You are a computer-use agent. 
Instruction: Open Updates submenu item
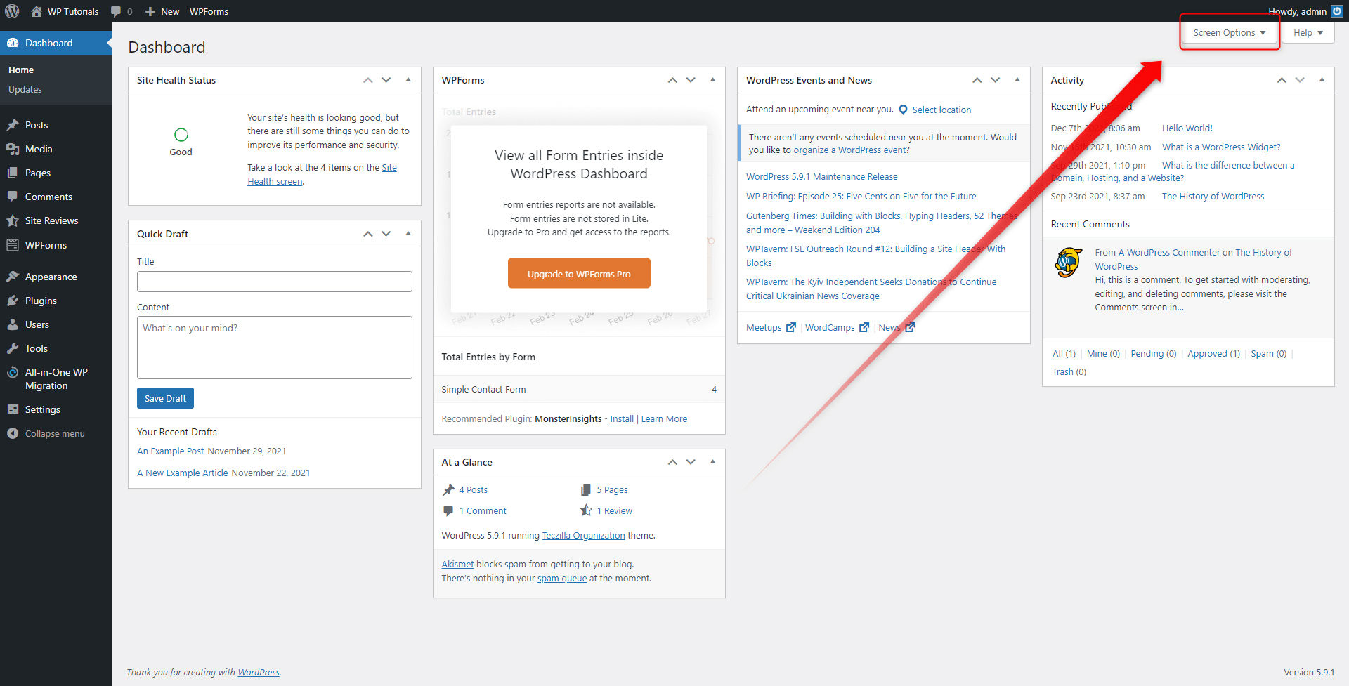25,89
